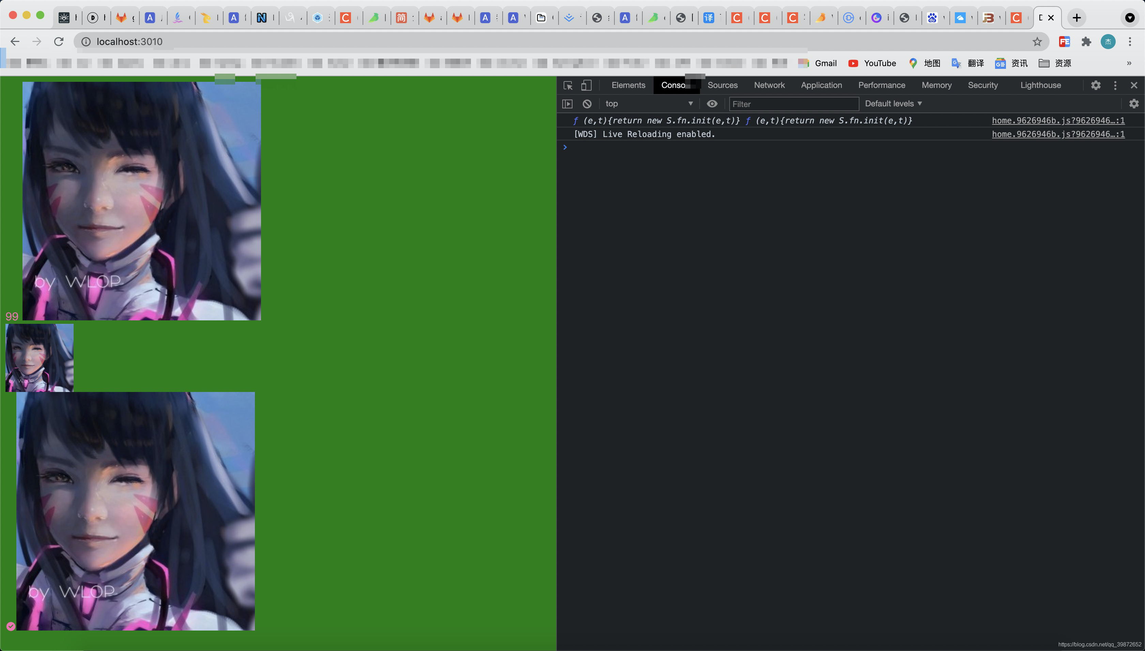Screen dimensions: 1145x651
Task: Clear the console
Action: click(587, 104)
